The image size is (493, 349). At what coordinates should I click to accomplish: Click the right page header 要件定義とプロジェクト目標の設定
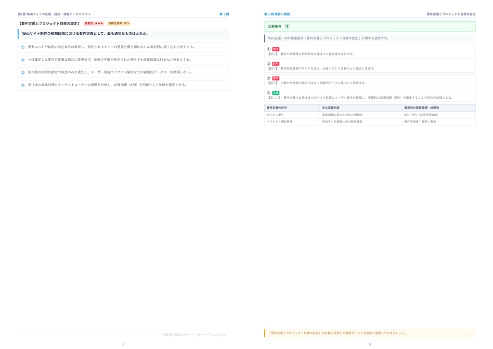coord(451,14)
